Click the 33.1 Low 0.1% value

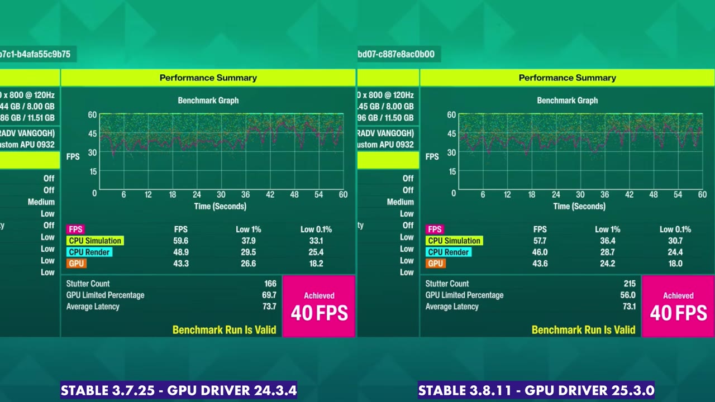(316, 241)
